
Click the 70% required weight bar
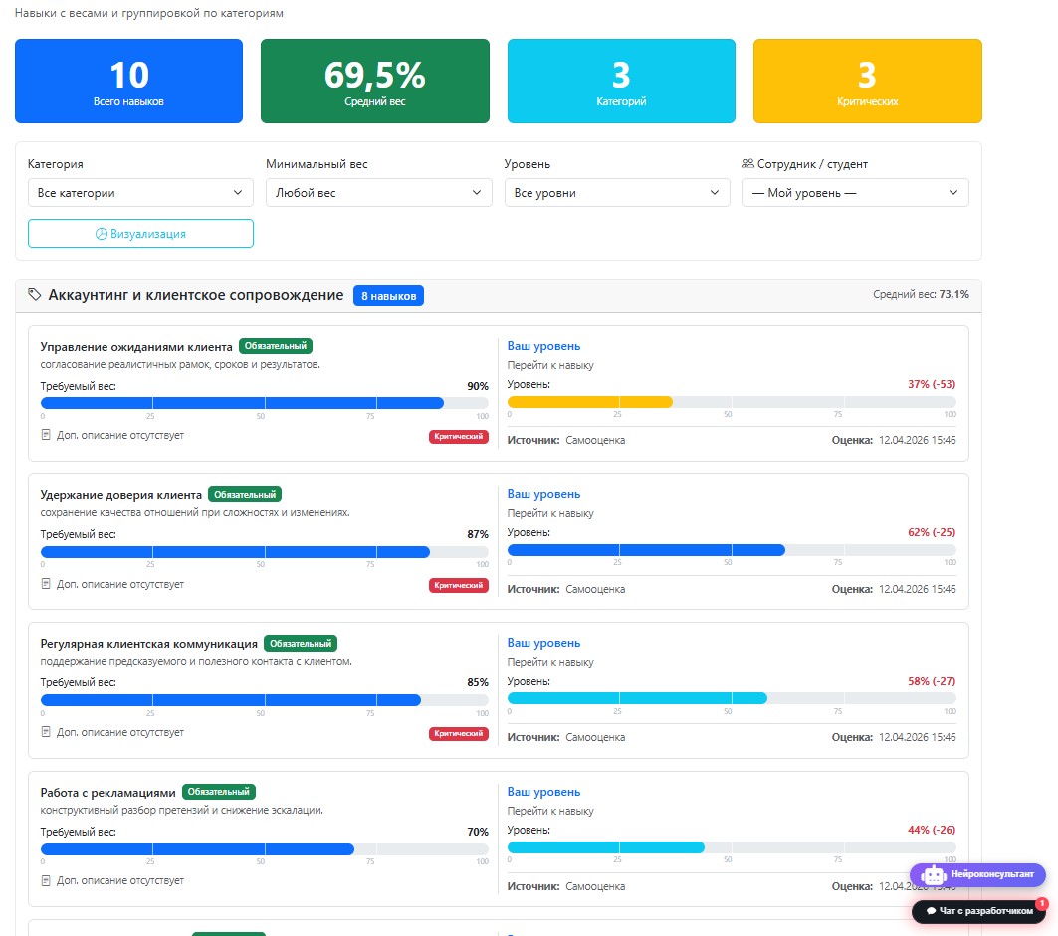pyautogui.click(x=265, y=849)
